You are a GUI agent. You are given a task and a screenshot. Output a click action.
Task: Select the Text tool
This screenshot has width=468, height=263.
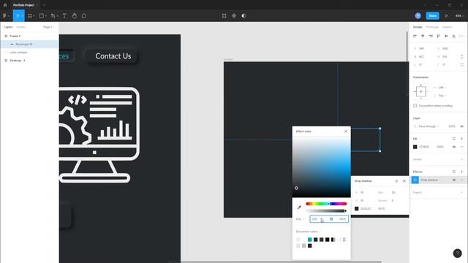[64, 16]
